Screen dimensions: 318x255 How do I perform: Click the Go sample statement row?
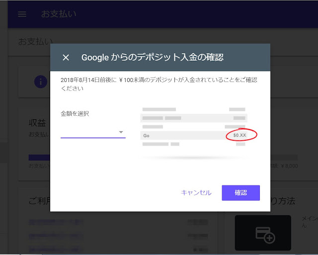[x=194, y=135]
